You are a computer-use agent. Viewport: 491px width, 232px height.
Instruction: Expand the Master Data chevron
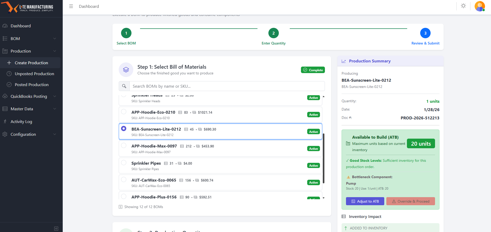coord(55,109)
